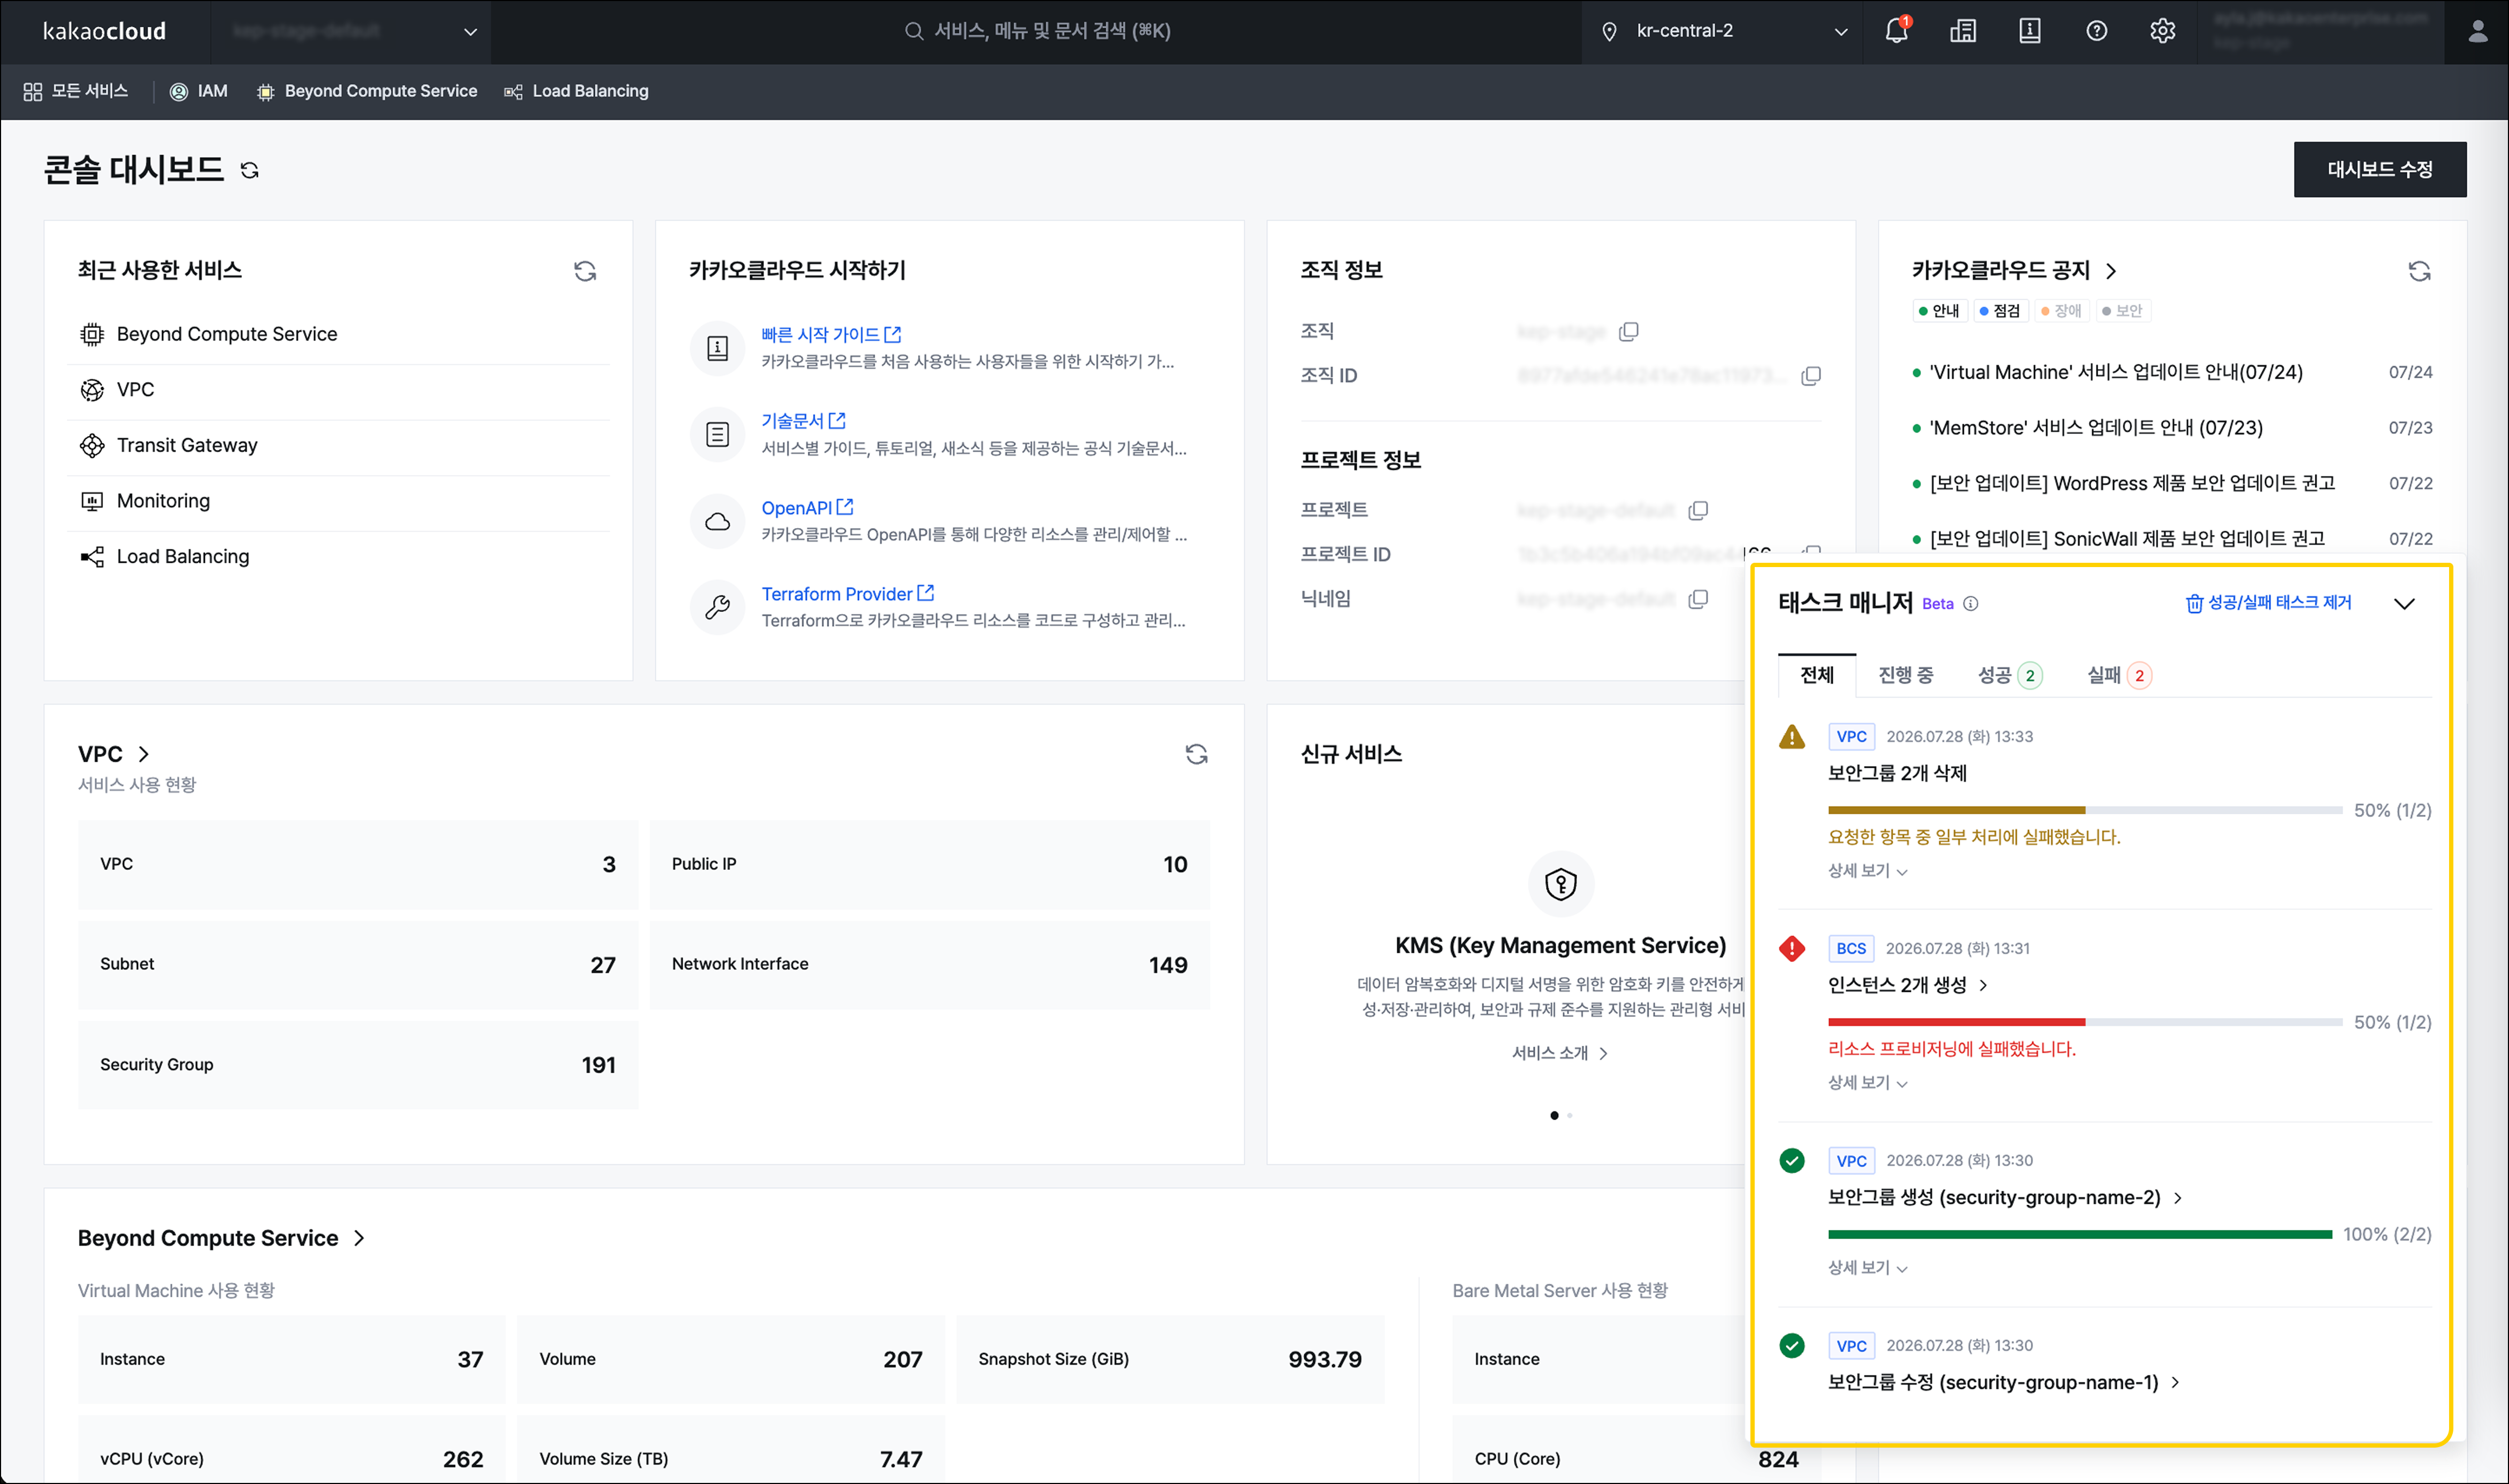Open the notifications bell icon
Viewport: 2509px width, 1484px height.
[1896, 31]
